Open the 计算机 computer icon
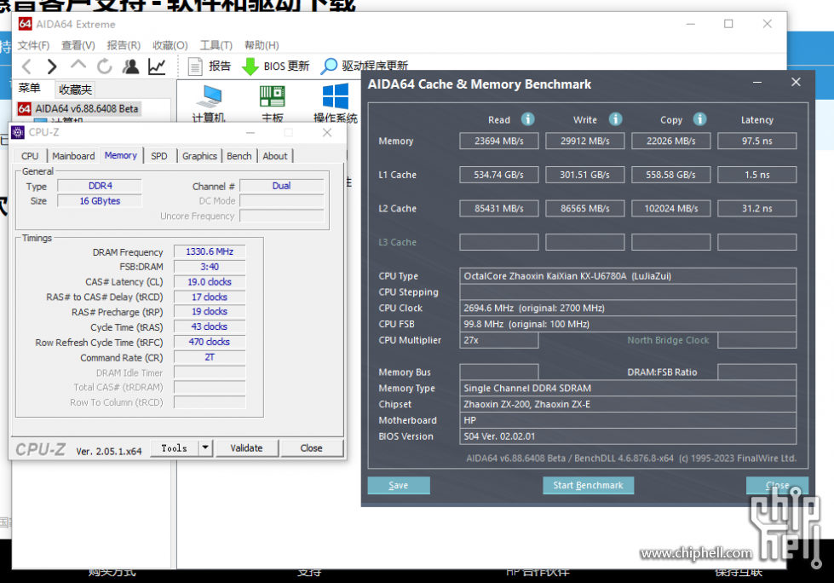 (x=209, y=103)
